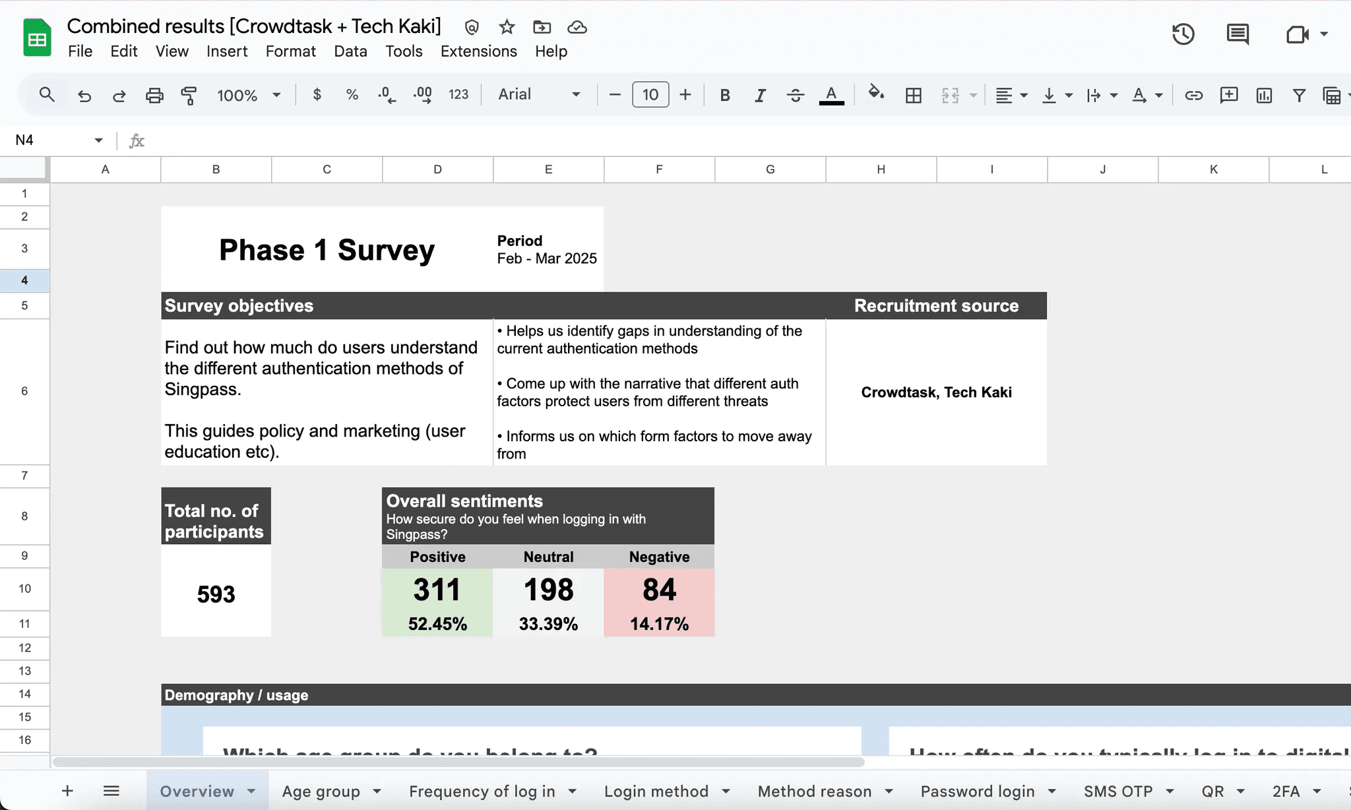Open the Arial font dropdown

[x=539, y=94]
